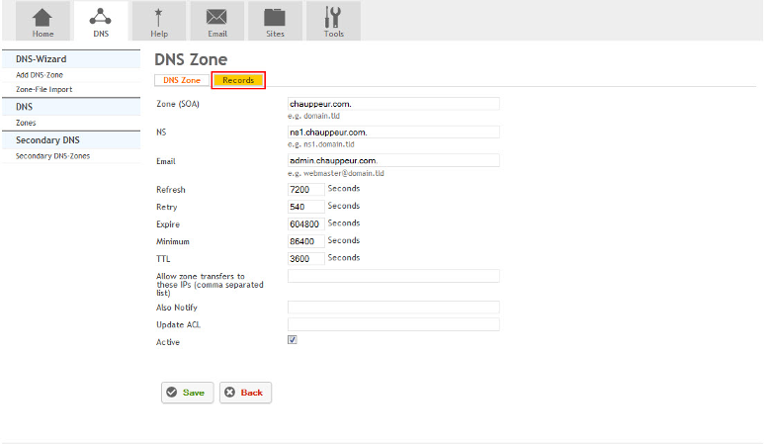The image size is (766, 444).
Task: Click the TTL seconds field
Action: coord(305,259)
